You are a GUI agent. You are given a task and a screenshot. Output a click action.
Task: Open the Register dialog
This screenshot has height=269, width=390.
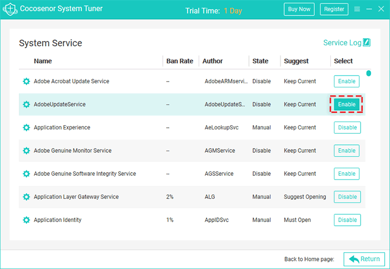tap(334, 9)
